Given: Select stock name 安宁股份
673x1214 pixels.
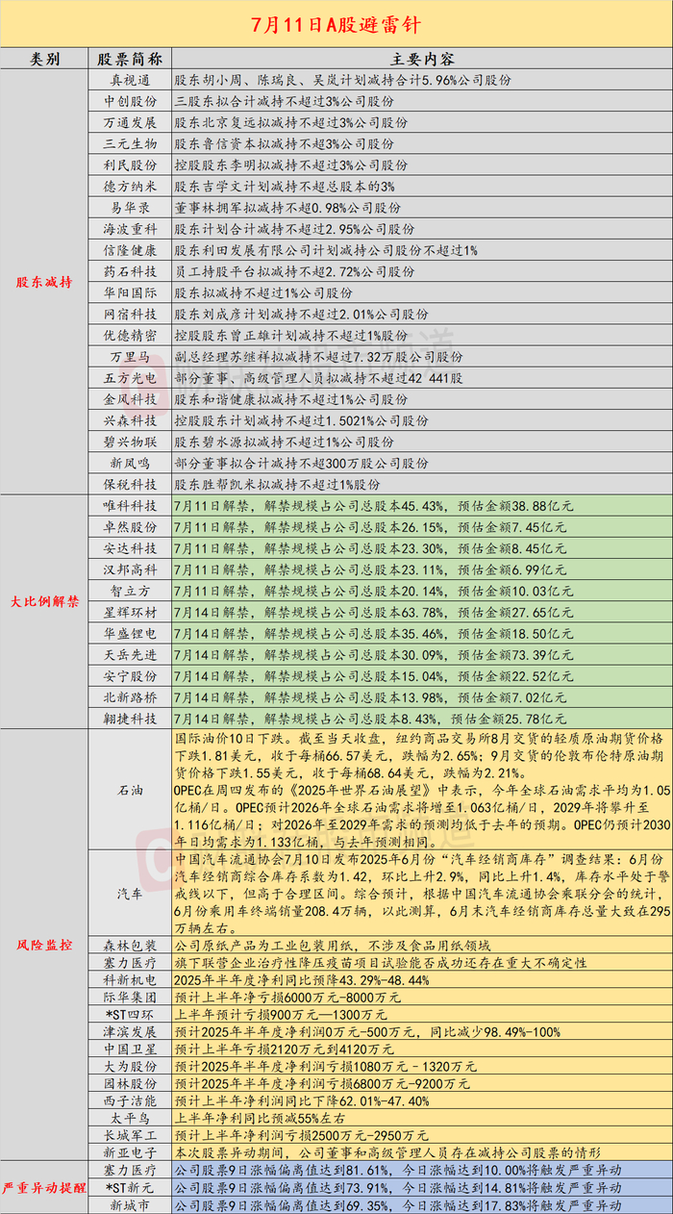Looking at the screenshot, I should (x=130, y=674).
